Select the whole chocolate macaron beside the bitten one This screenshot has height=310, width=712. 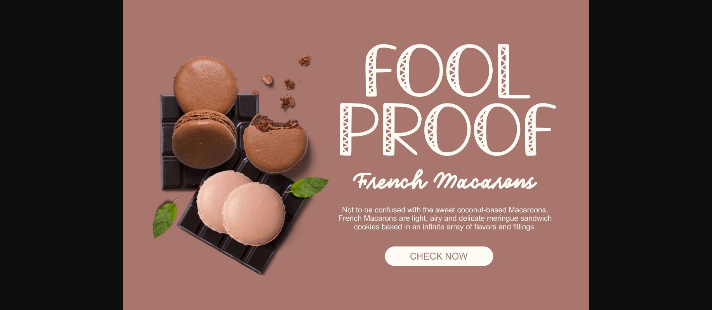point(204,139)
